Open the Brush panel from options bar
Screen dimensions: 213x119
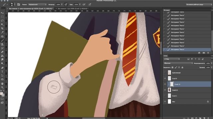[x=19, y=4]
